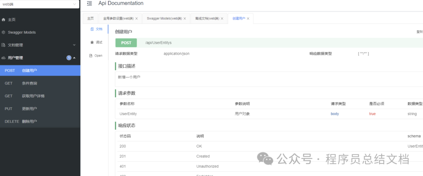The image size is (423, 176).
Task: Click the home icon beside 主页
Action: [x=4, y=20]
